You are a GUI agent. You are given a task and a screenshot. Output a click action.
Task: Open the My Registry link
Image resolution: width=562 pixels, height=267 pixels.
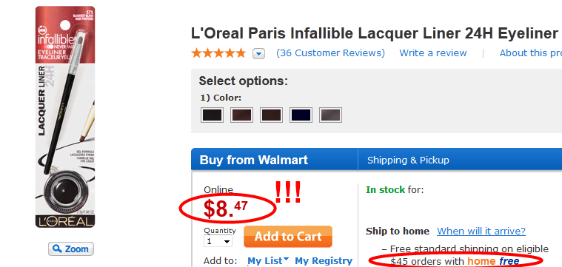324,261
